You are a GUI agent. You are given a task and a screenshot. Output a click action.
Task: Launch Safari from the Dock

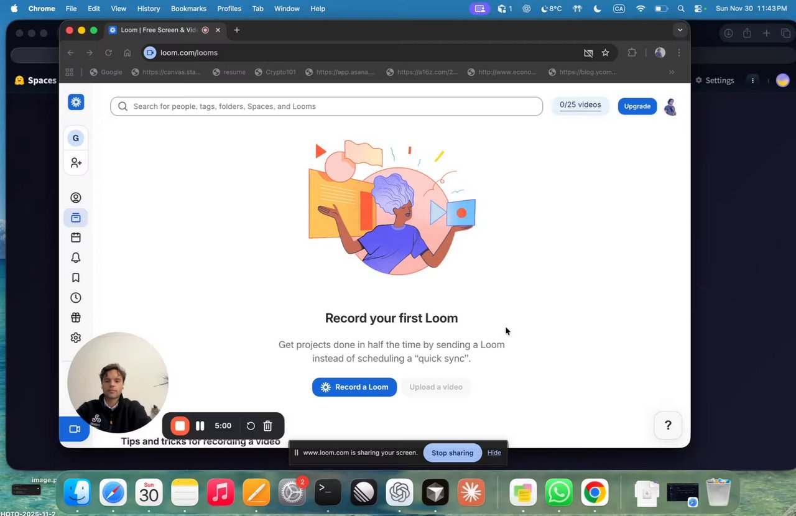tap(113, 493)
